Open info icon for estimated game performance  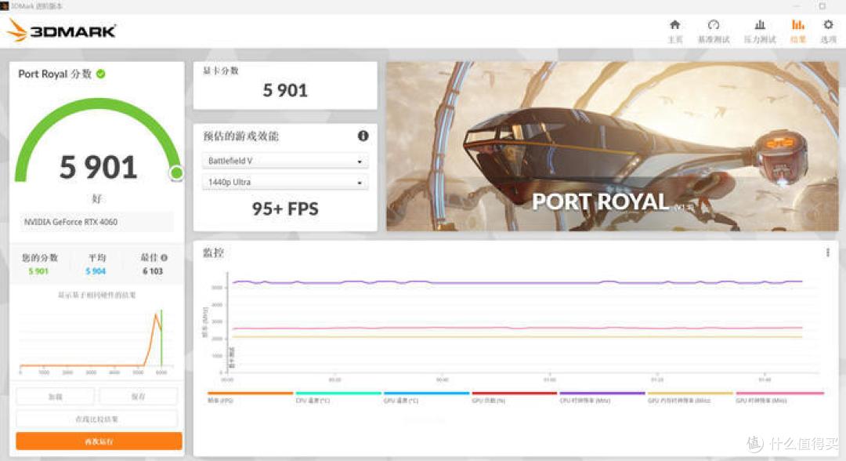click(363, 136)
